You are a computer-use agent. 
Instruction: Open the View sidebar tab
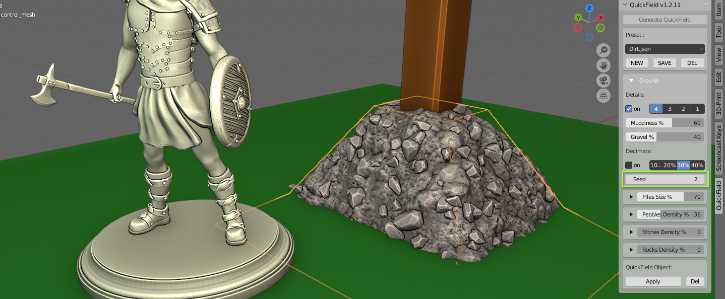coord(719,54)
